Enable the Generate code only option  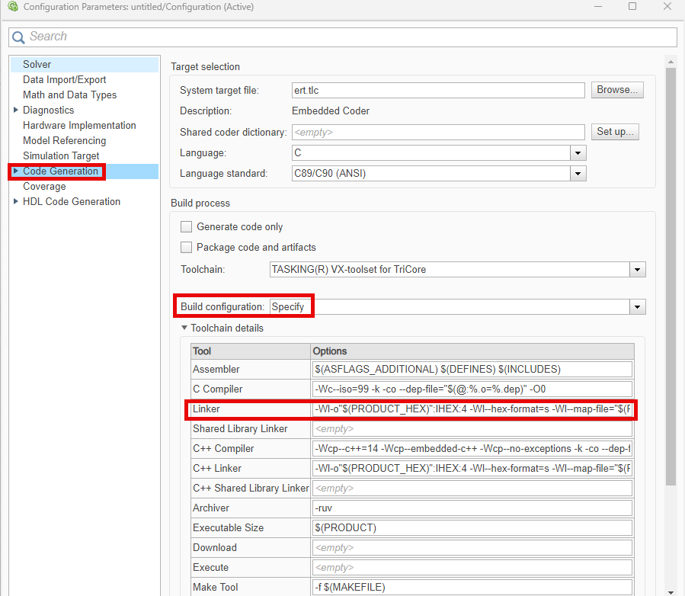186,226
